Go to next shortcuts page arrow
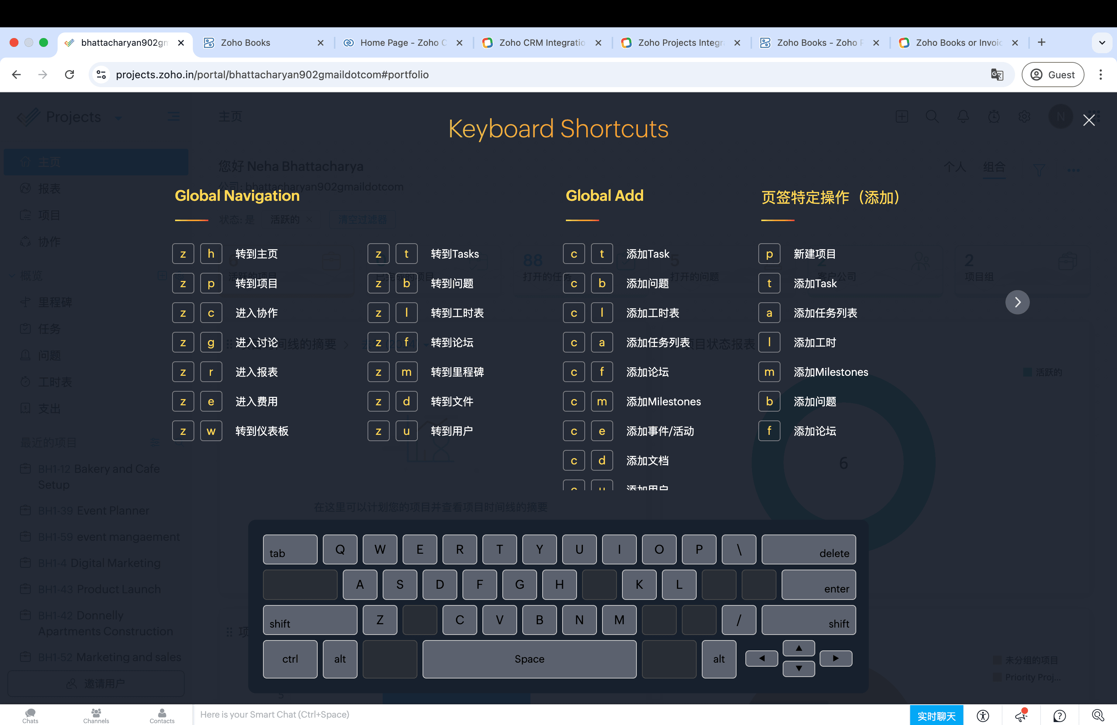This screenshot has width=1117, height=725. pyautogui.click(x=1017, y=302)
